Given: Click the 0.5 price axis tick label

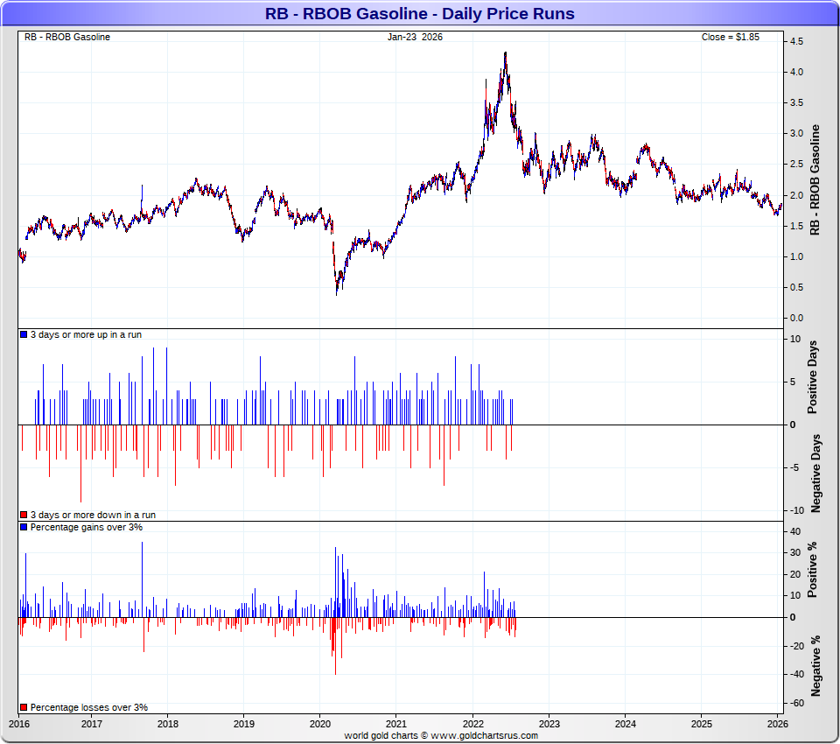Looking at the screenshot, I should coord(796,287).
